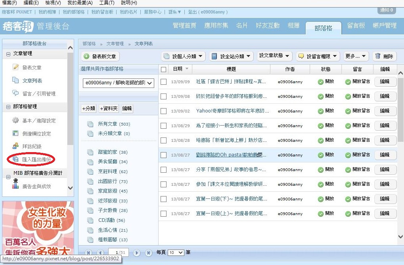Click the page number field showing 1/51

coord(118,253)
